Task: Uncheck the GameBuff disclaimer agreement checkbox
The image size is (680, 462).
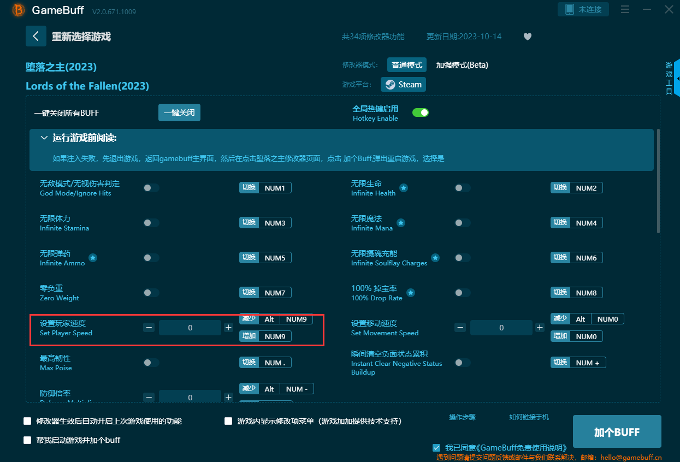Action: point(436,447)
